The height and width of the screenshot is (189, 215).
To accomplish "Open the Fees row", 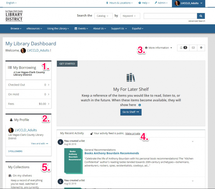I will 29,104.
